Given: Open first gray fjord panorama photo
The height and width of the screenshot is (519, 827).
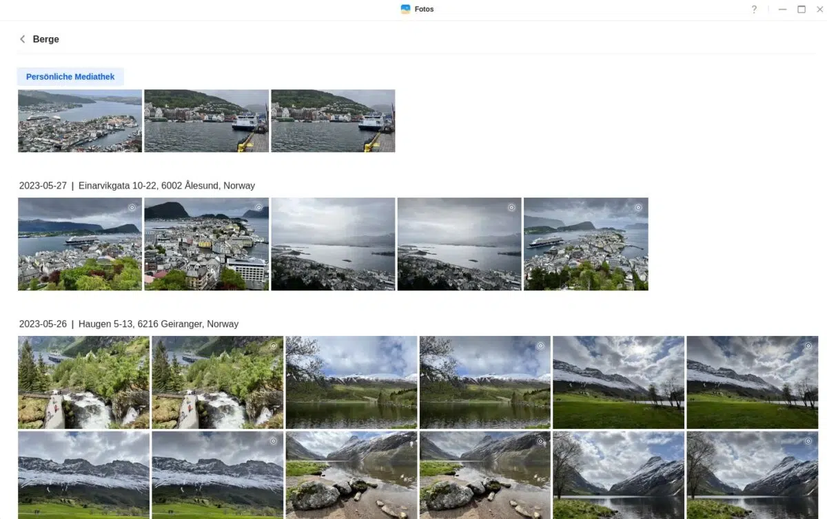Looking at the screenshot, I should 333,244.
